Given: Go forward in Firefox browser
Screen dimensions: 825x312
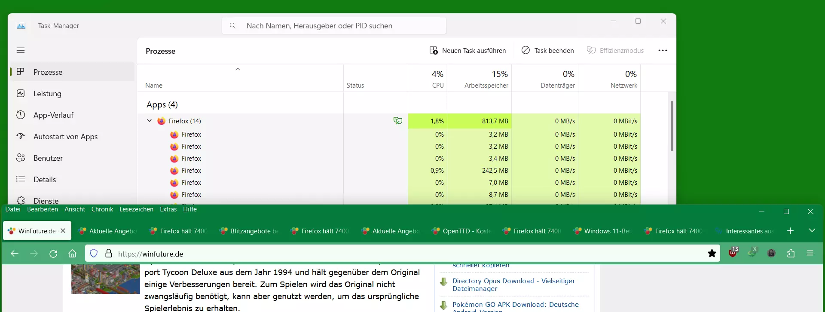Looking at the screenshot, I should coord(34,254).
